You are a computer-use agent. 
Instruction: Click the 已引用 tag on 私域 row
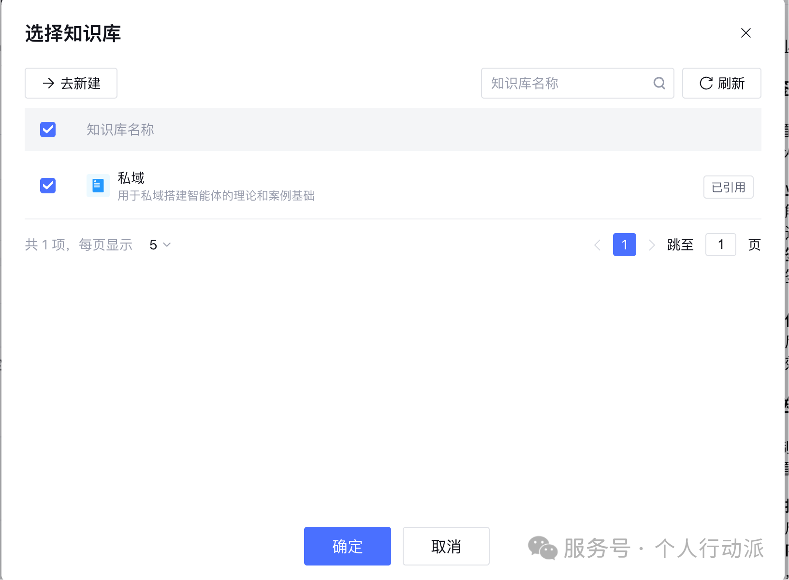[728, 187]
